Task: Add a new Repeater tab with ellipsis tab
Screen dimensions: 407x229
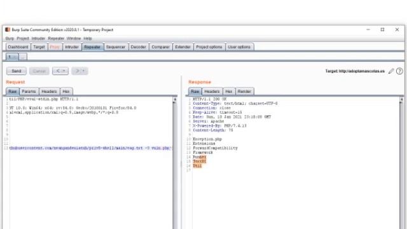Action: tap(23, 57)
